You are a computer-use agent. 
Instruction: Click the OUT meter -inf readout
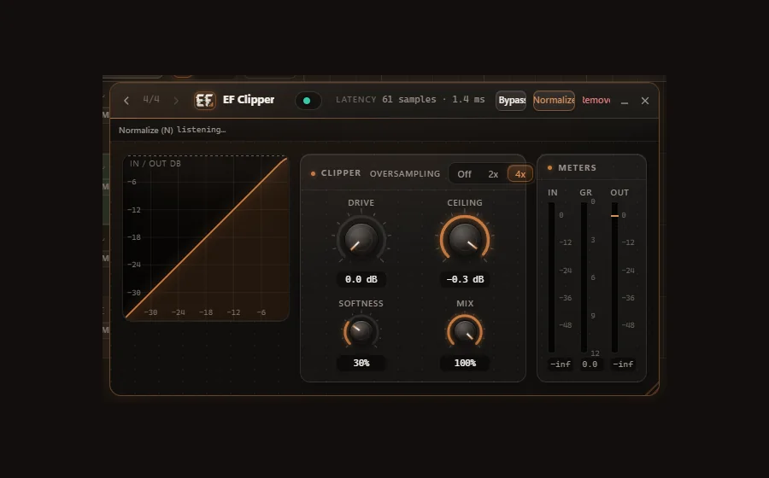pyautogui.click(x=623, y=364)
